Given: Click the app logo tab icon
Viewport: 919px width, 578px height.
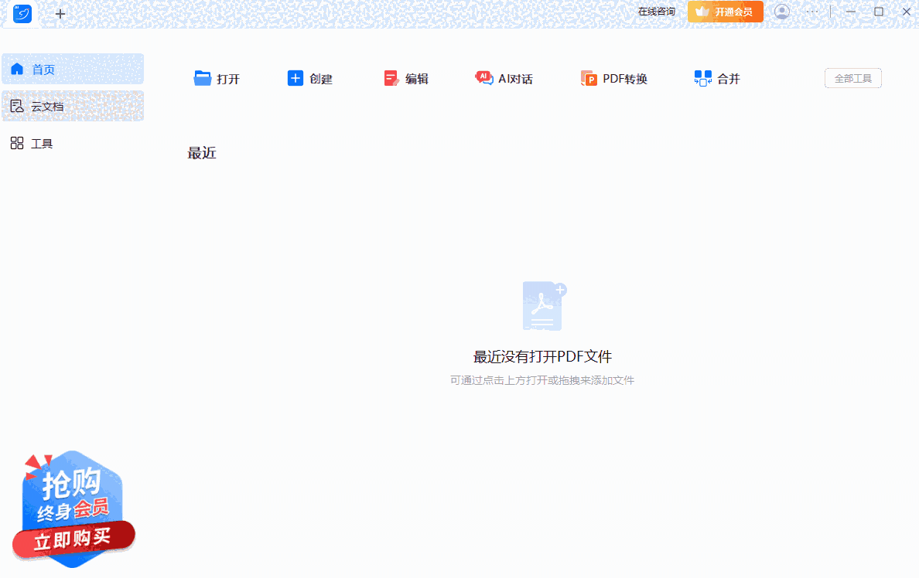Looking at the screenshot, I should [x=21, y=13].
